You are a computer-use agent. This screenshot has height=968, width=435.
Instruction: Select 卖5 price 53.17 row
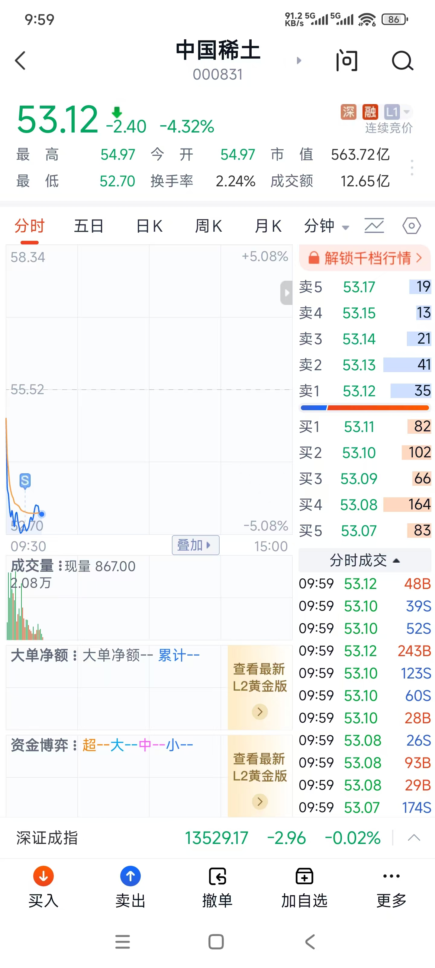coord(365,287)
